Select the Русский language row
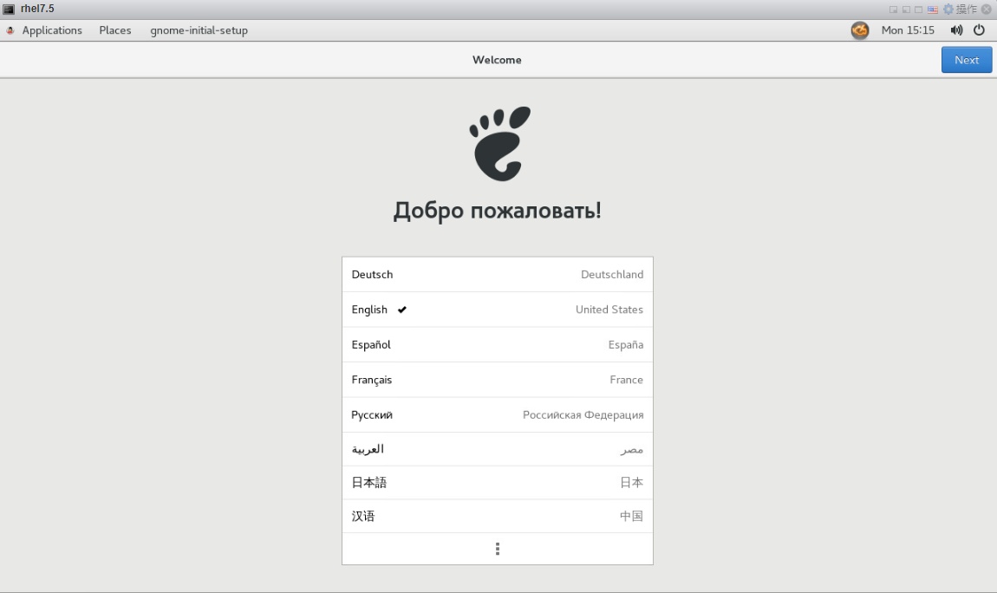Screen dimensions: 997x593 click(498, 414)
